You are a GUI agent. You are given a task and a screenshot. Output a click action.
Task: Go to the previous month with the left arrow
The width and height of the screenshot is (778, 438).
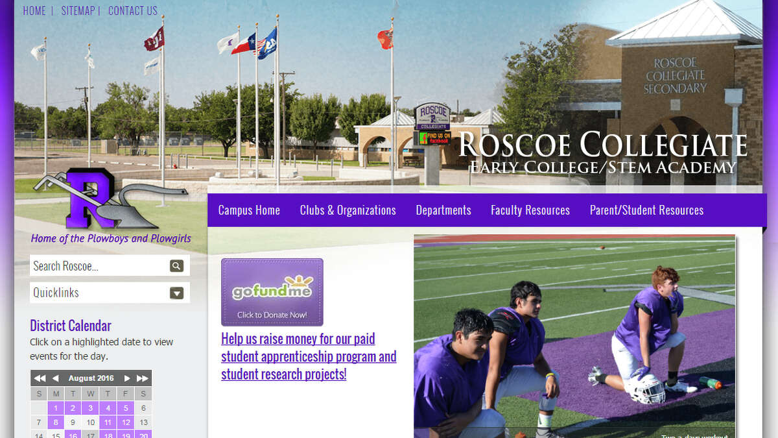tap(55, 378)
